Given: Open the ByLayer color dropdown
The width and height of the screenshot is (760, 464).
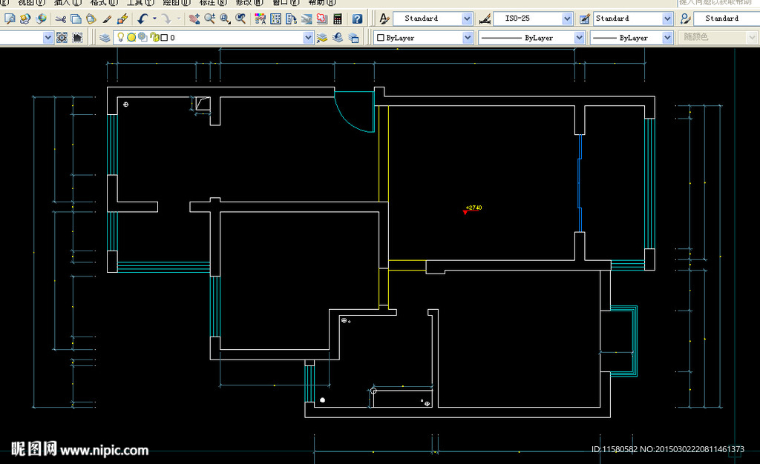Looking at the screenshot, I should 468,37.
